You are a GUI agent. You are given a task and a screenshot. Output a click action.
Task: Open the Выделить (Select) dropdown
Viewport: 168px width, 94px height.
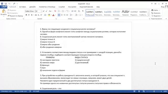click(x=156, y=16)
